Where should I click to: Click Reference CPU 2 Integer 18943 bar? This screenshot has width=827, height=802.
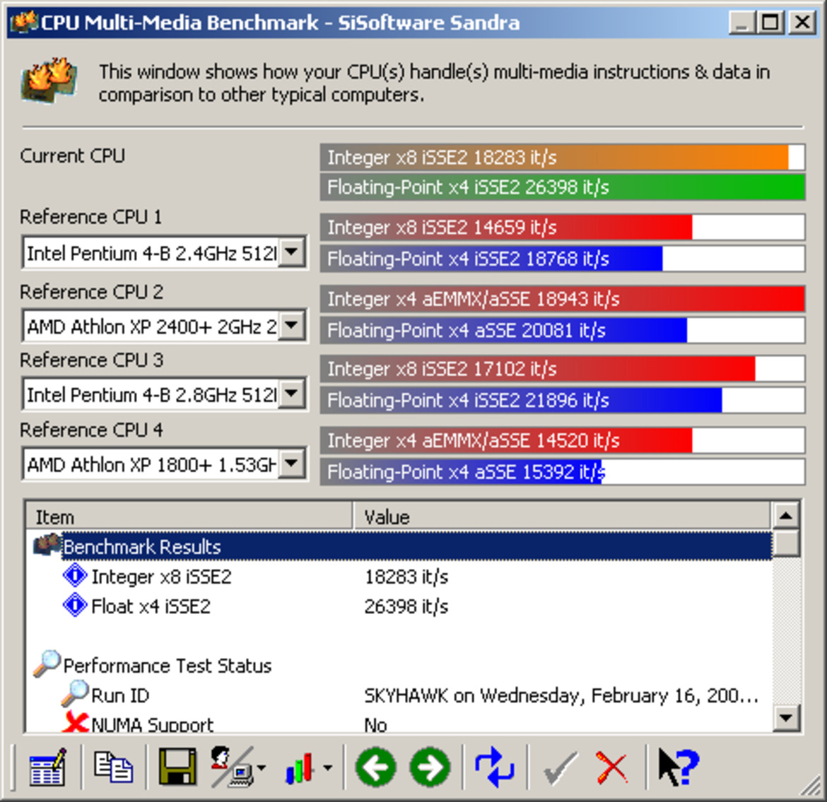click(562, 299)
